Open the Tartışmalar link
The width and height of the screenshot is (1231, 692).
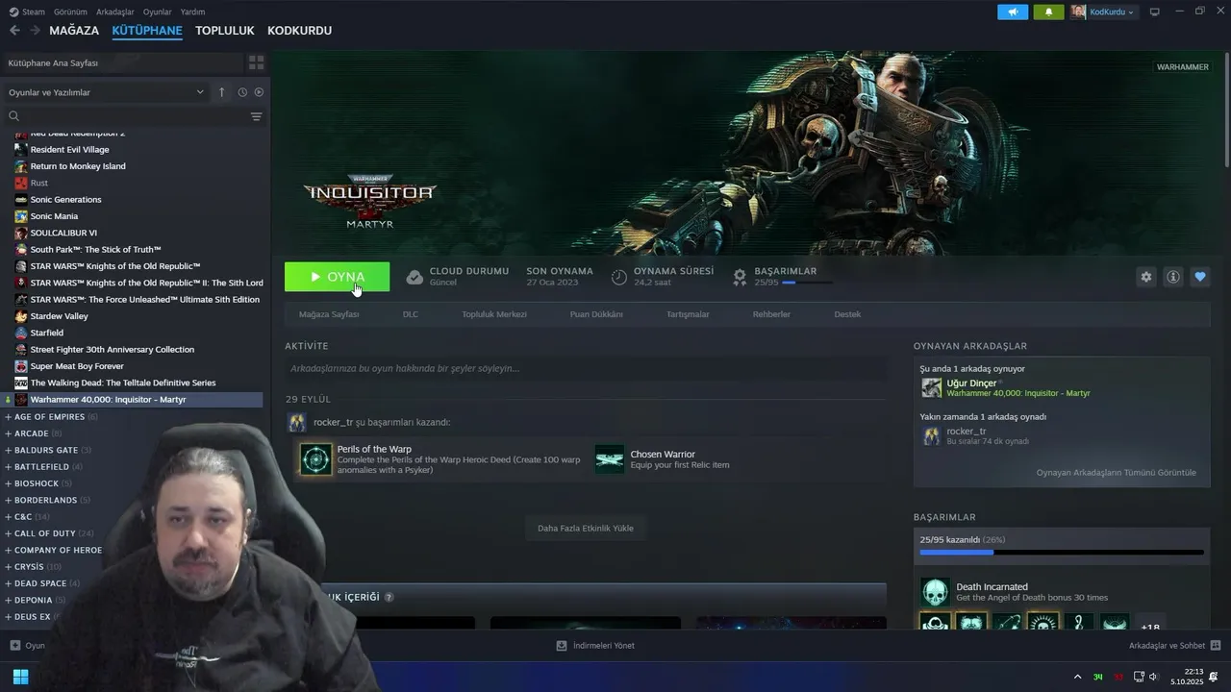point(688,314)
